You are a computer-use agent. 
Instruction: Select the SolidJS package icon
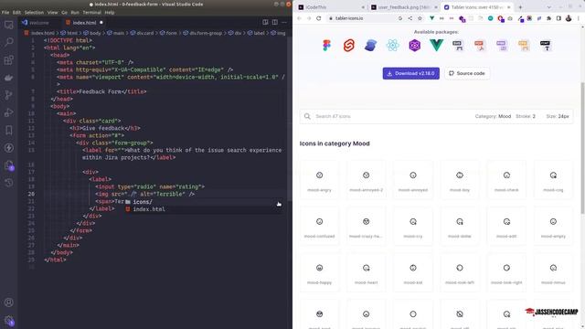[370, 46]
